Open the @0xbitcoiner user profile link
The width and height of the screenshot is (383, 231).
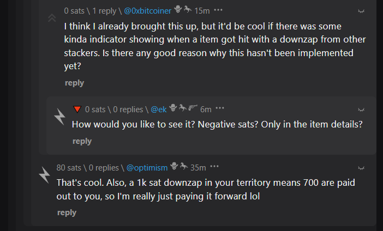(x=147, y=11)
